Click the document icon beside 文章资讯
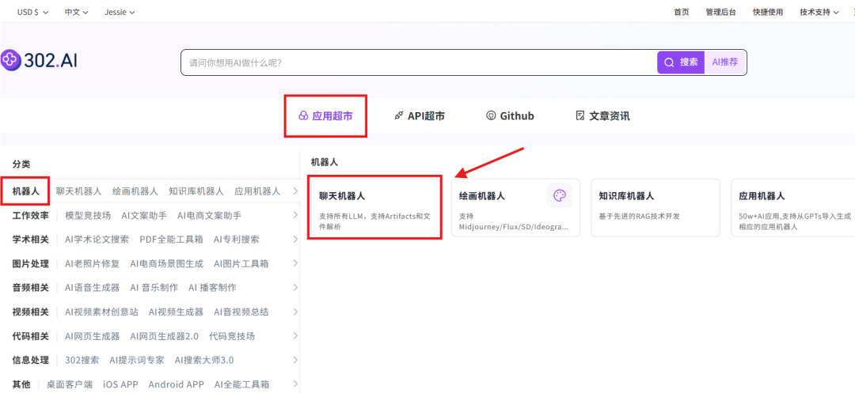The height and width of the screenshot is (393, 855). click(580, 116)
